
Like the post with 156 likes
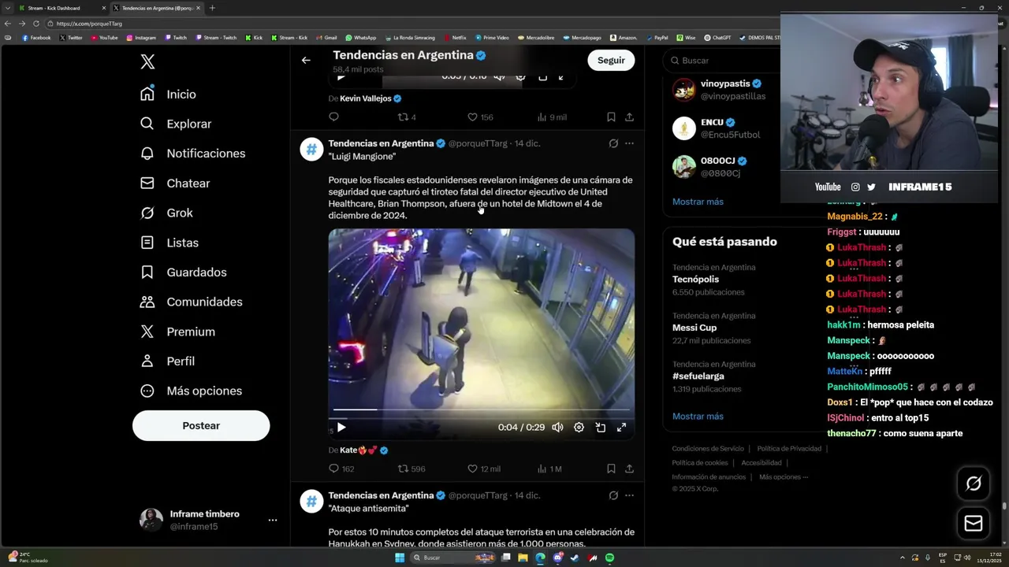pos(480,117)
